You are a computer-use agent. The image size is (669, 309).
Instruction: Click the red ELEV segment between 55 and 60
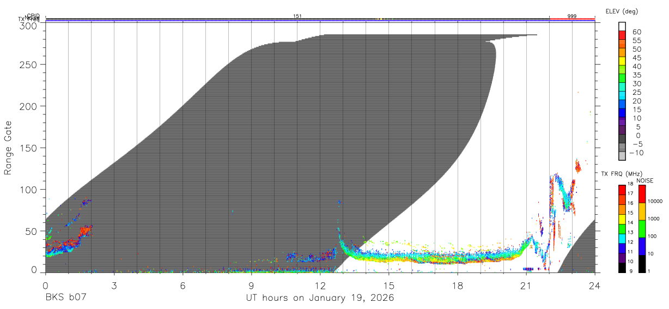[x=622, y=35]
